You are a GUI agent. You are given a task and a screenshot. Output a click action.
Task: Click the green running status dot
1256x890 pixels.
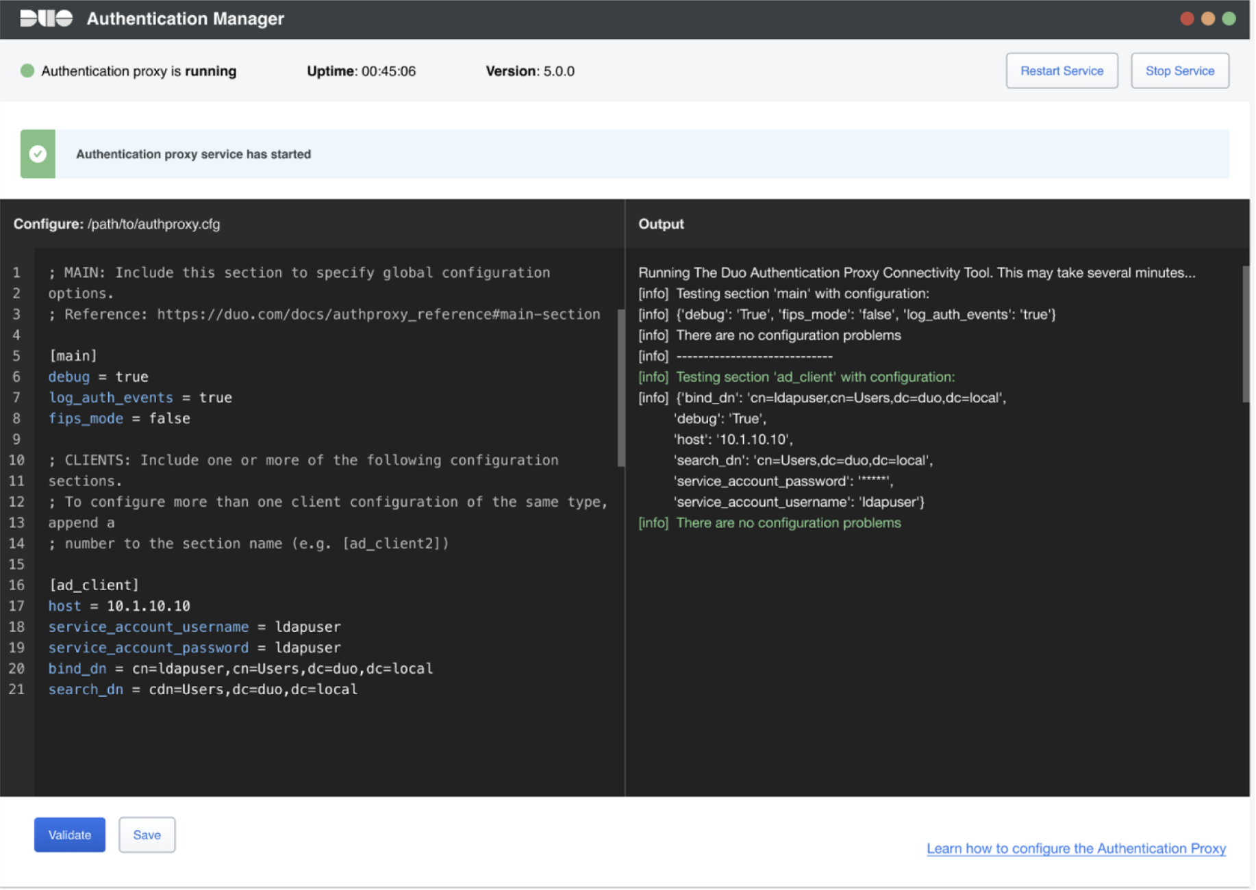(x=27, y=71)
